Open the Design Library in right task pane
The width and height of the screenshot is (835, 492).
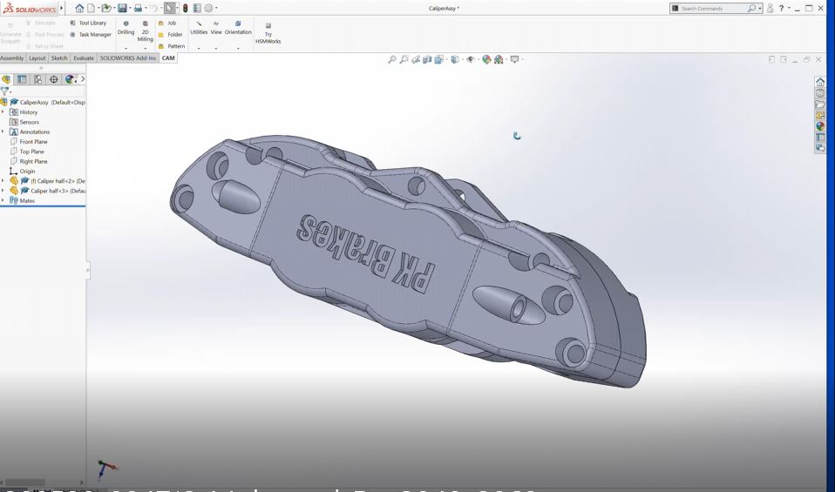[x=820, y=92]
